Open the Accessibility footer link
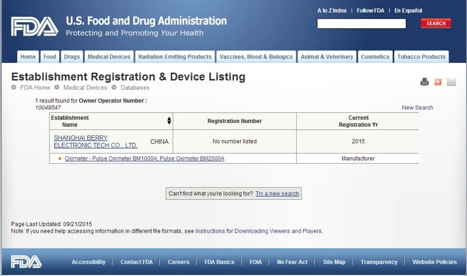 [88, 262]
